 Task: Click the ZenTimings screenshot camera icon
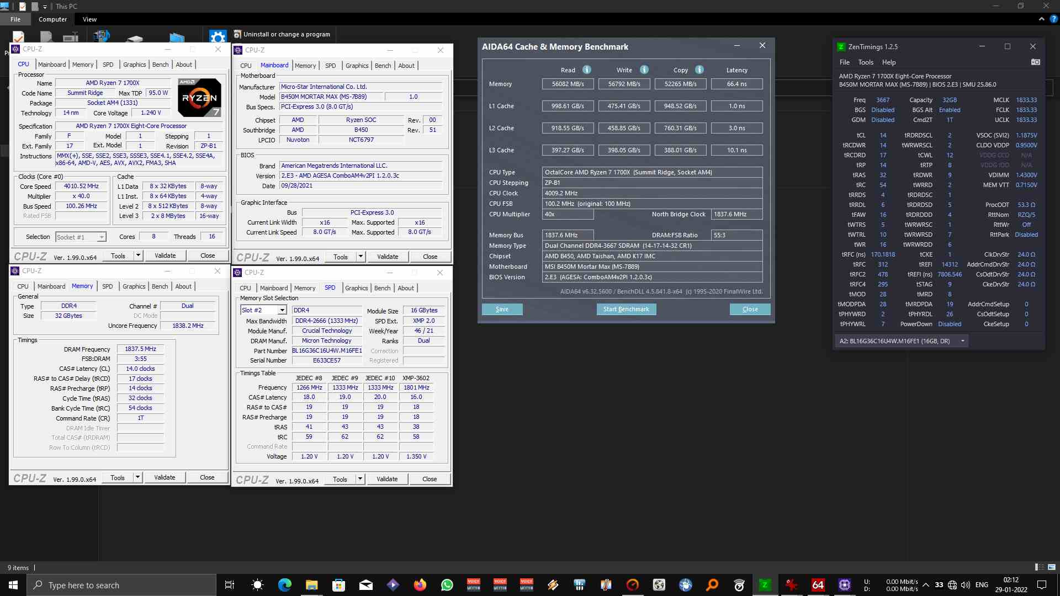pos(1035,62)
